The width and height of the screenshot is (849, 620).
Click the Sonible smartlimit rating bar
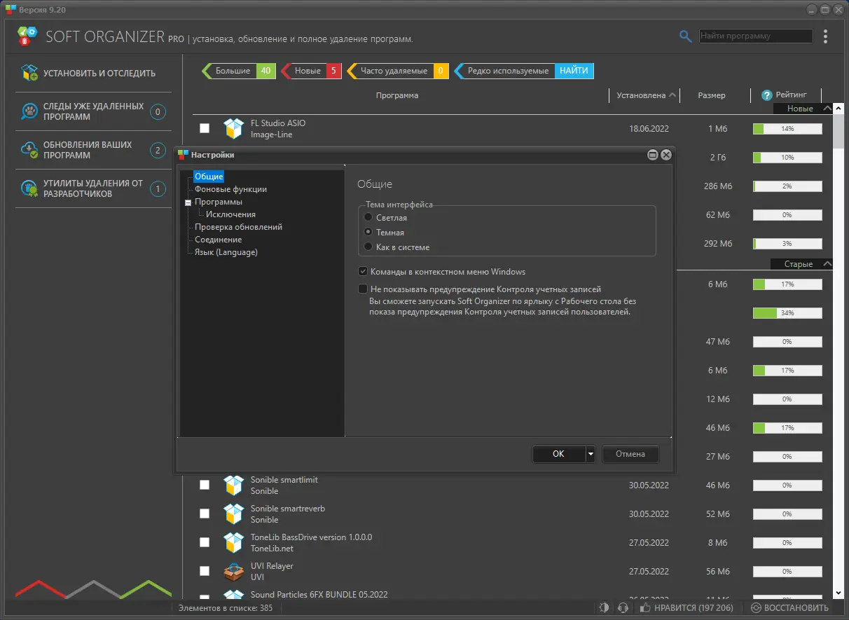(787, 485)
